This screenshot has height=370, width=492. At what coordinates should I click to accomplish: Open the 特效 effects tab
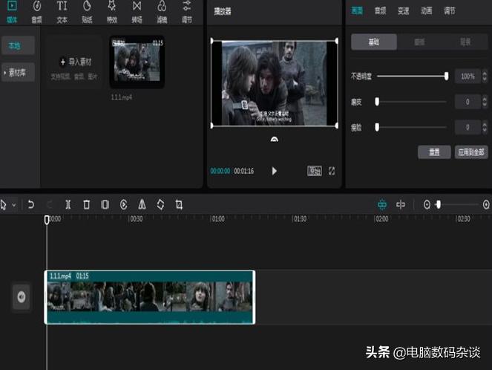(112, 12)
